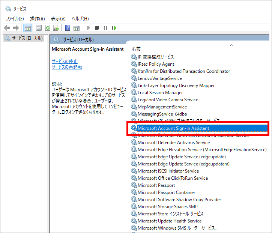Screen dimensions: 272x233
Task: Open the Properties toolbar icon
Action: point(39,28)
